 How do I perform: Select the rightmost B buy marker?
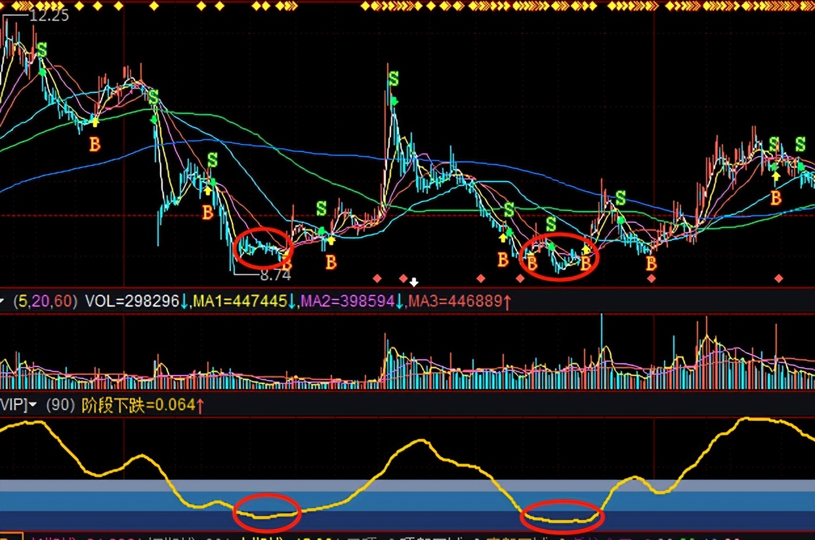[x=776, y=197]
